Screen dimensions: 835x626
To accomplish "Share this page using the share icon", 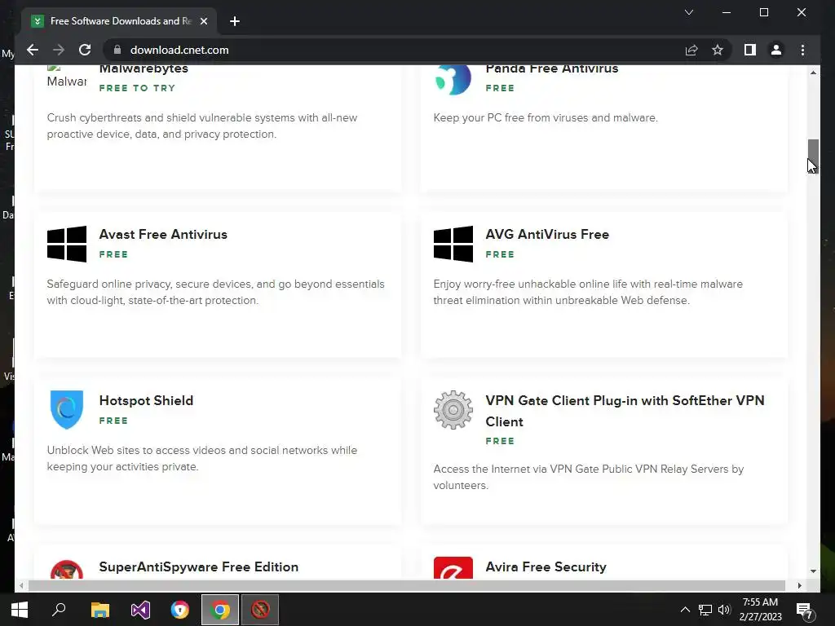I will (691, 50).
